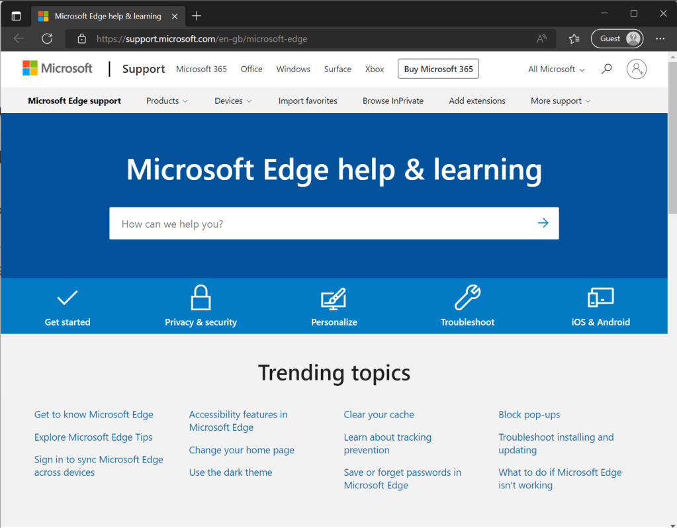Open the browser favorites star icon
Image resolution: width=677 pixels, height=528 pixels.
coord(574,38)
